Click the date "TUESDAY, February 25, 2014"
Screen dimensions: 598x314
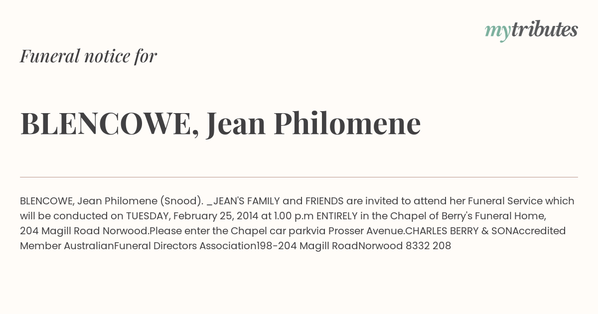click(x=191, y=216)
